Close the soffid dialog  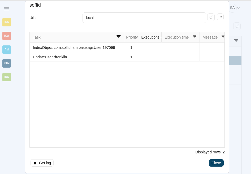216,163
